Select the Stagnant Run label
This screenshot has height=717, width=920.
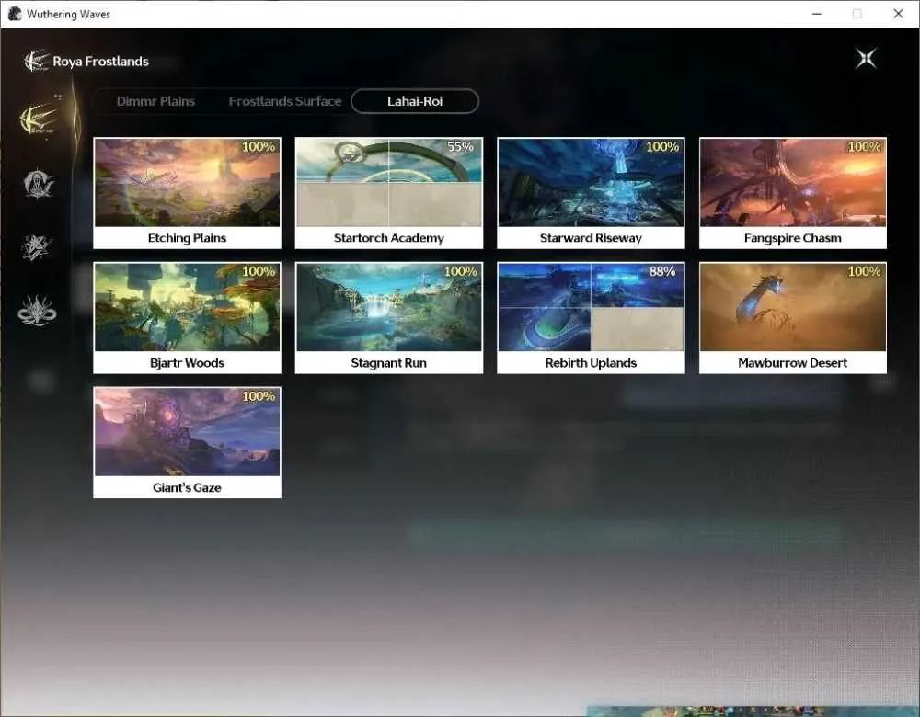(x=389, y=362)
